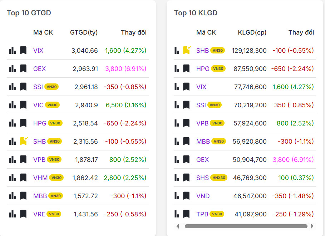Open the VHM row chart icon
Viewport: 325px width, 236px height.
(13, 178)
